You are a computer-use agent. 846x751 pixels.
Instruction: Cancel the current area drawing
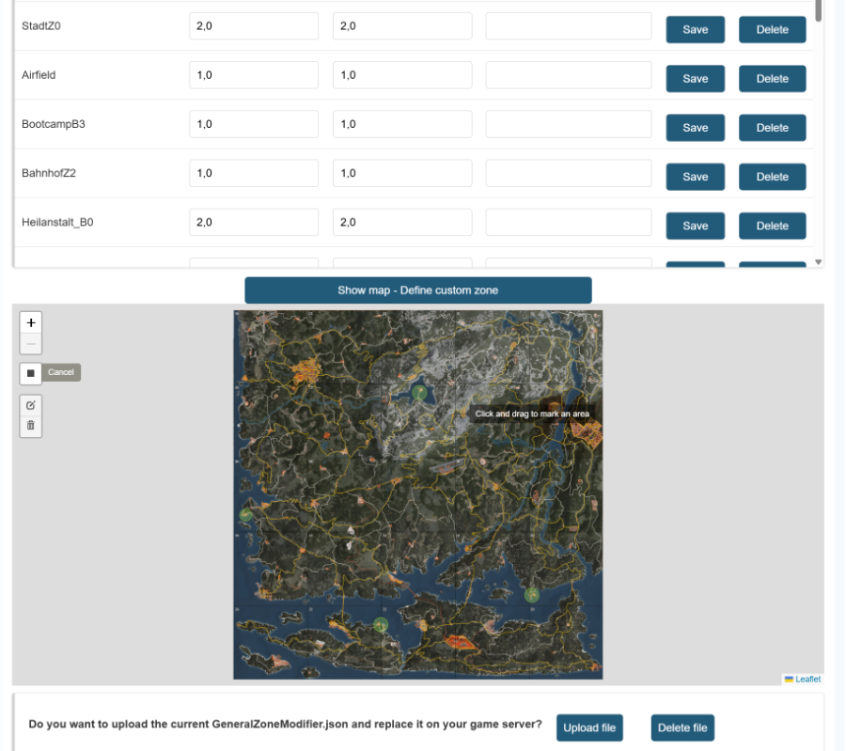pos(60,372)
